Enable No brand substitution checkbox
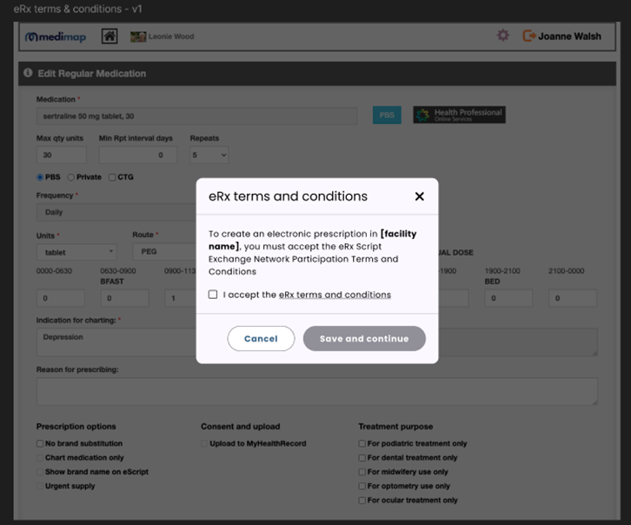The width and height of the screenshot is (631, 525). (40, 443)
